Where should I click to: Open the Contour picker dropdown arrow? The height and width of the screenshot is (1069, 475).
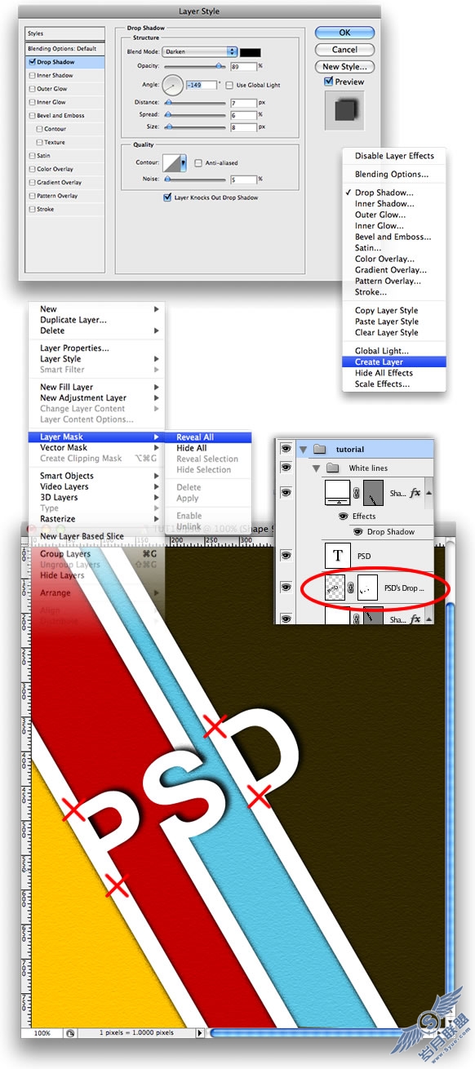click(184, 162)
